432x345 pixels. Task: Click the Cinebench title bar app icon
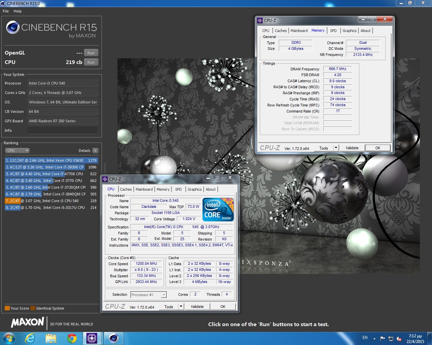tap(3, 3)
